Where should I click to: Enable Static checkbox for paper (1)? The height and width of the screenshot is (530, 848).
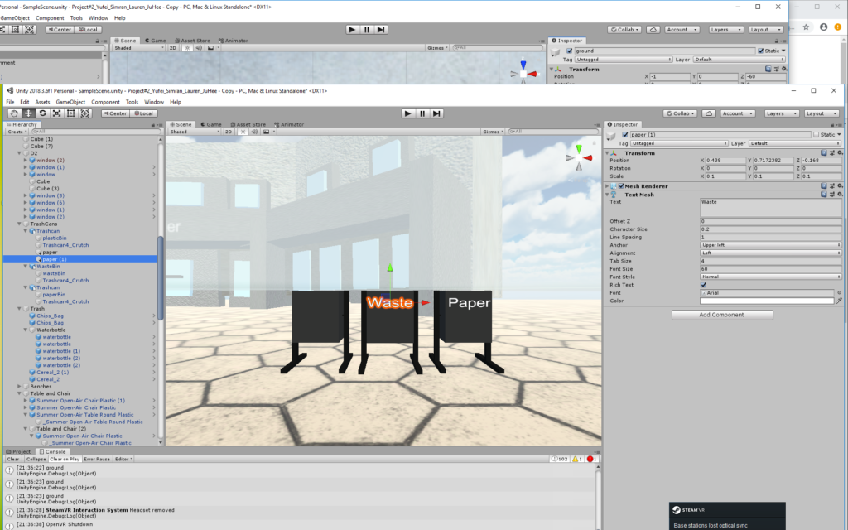[x=817, y=134]
